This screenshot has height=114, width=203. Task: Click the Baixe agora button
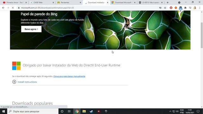pos(31,29)
